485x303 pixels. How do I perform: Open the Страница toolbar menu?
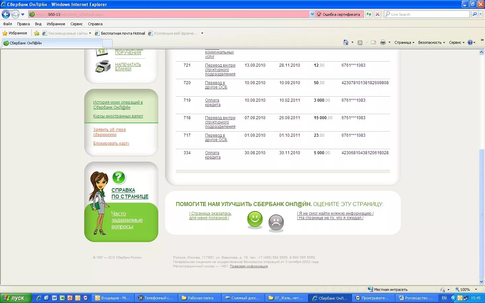[404, 42]
